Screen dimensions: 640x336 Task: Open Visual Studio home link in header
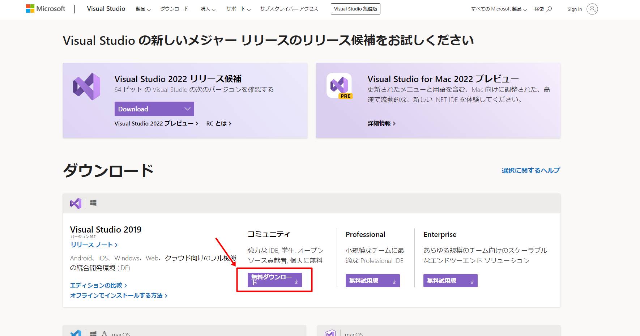(106, 9)
